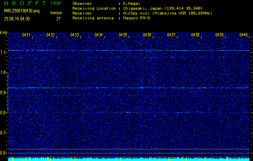Screen dimensions: 253x161
Task: Click the Receiving Location label
Action: pos(94,8)
